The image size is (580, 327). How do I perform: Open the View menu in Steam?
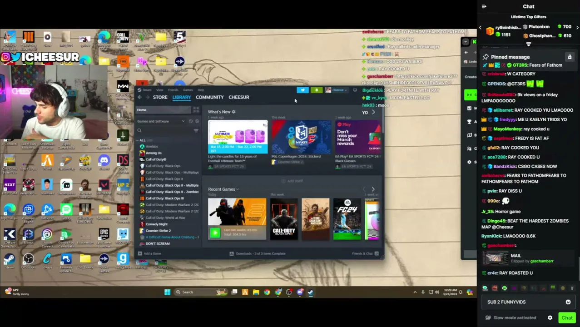(160, 90)
